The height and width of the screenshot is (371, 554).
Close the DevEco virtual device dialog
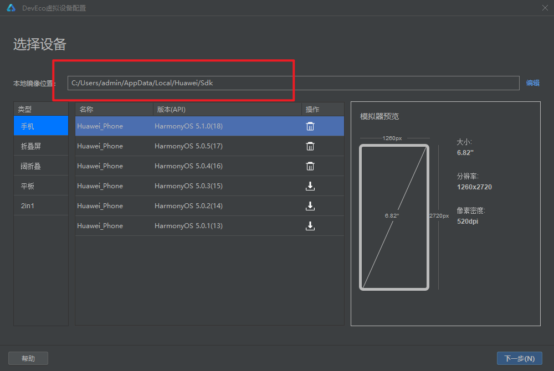click(x=545, y=8)
